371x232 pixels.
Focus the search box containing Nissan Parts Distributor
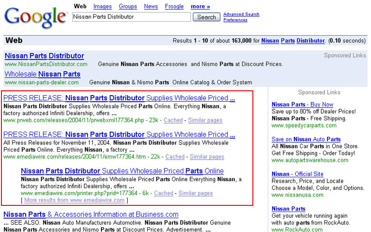coord(131,17)
